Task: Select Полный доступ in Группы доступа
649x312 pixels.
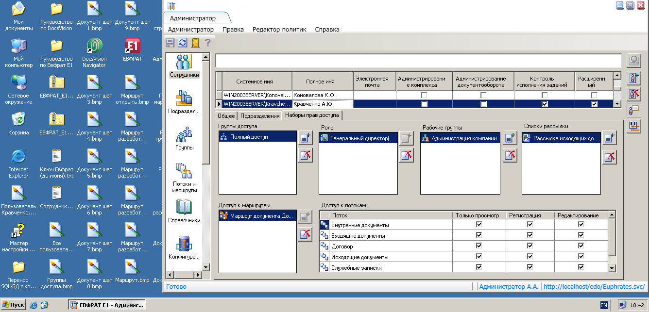Action: pyautogui.click(x=257, y=137)
